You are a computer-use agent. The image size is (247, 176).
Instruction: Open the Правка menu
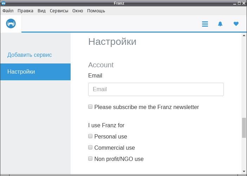(25, 11)
